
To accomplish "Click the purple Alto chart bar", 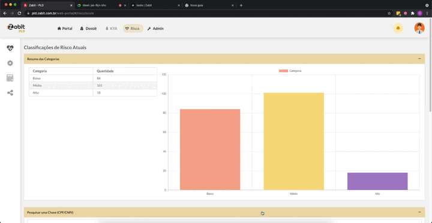I will pos(377,181).
